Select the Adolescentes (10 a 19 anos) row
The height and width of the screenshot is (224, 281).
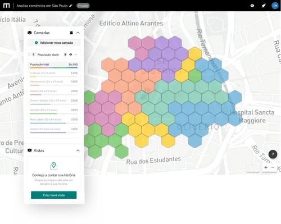point(53,83)
